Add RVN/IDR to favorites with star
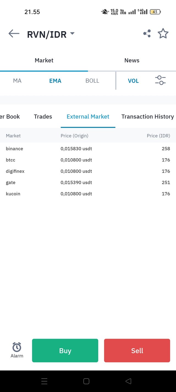176x392 pixels. (x=163, y=34)
